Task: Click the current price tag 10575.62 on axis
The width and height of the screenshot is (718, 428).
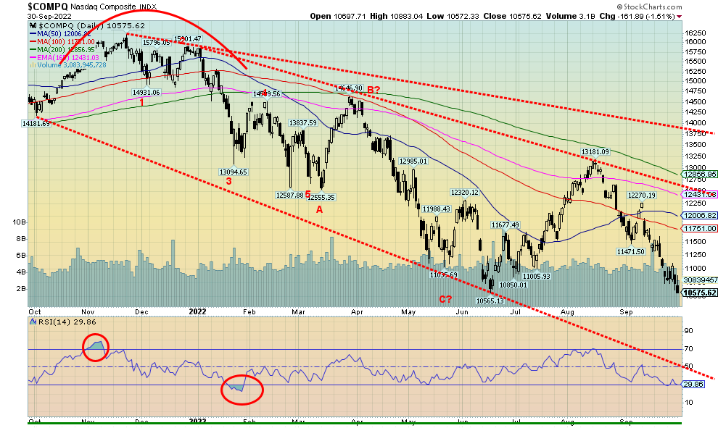Action: point(697,293)
